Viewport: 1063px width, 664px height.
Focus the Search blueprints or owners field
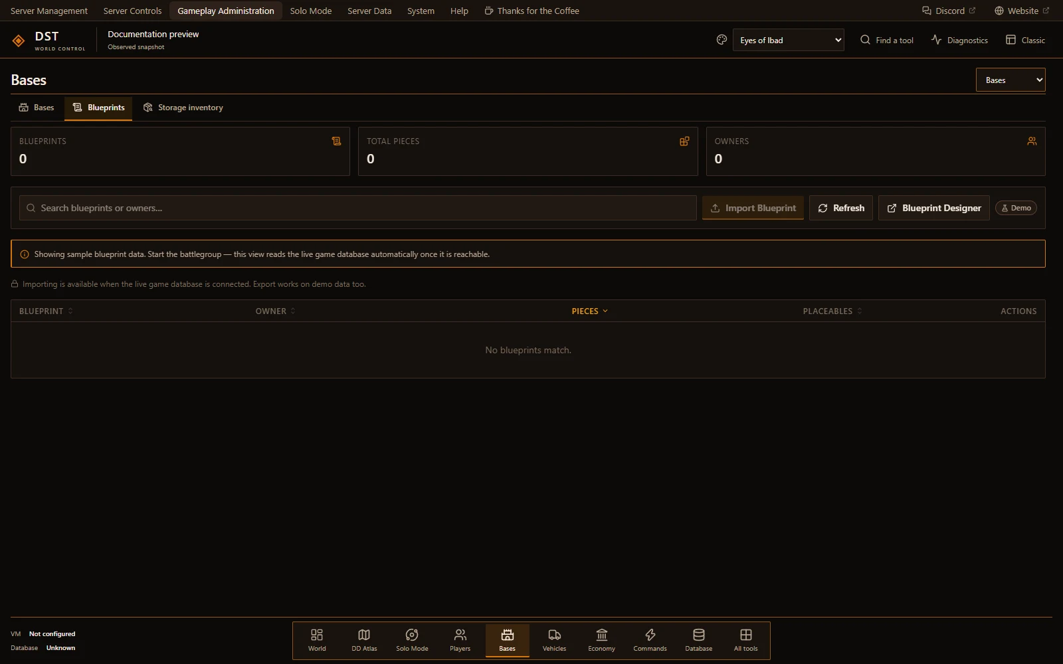pyautogui.click(x=358, y=208)
